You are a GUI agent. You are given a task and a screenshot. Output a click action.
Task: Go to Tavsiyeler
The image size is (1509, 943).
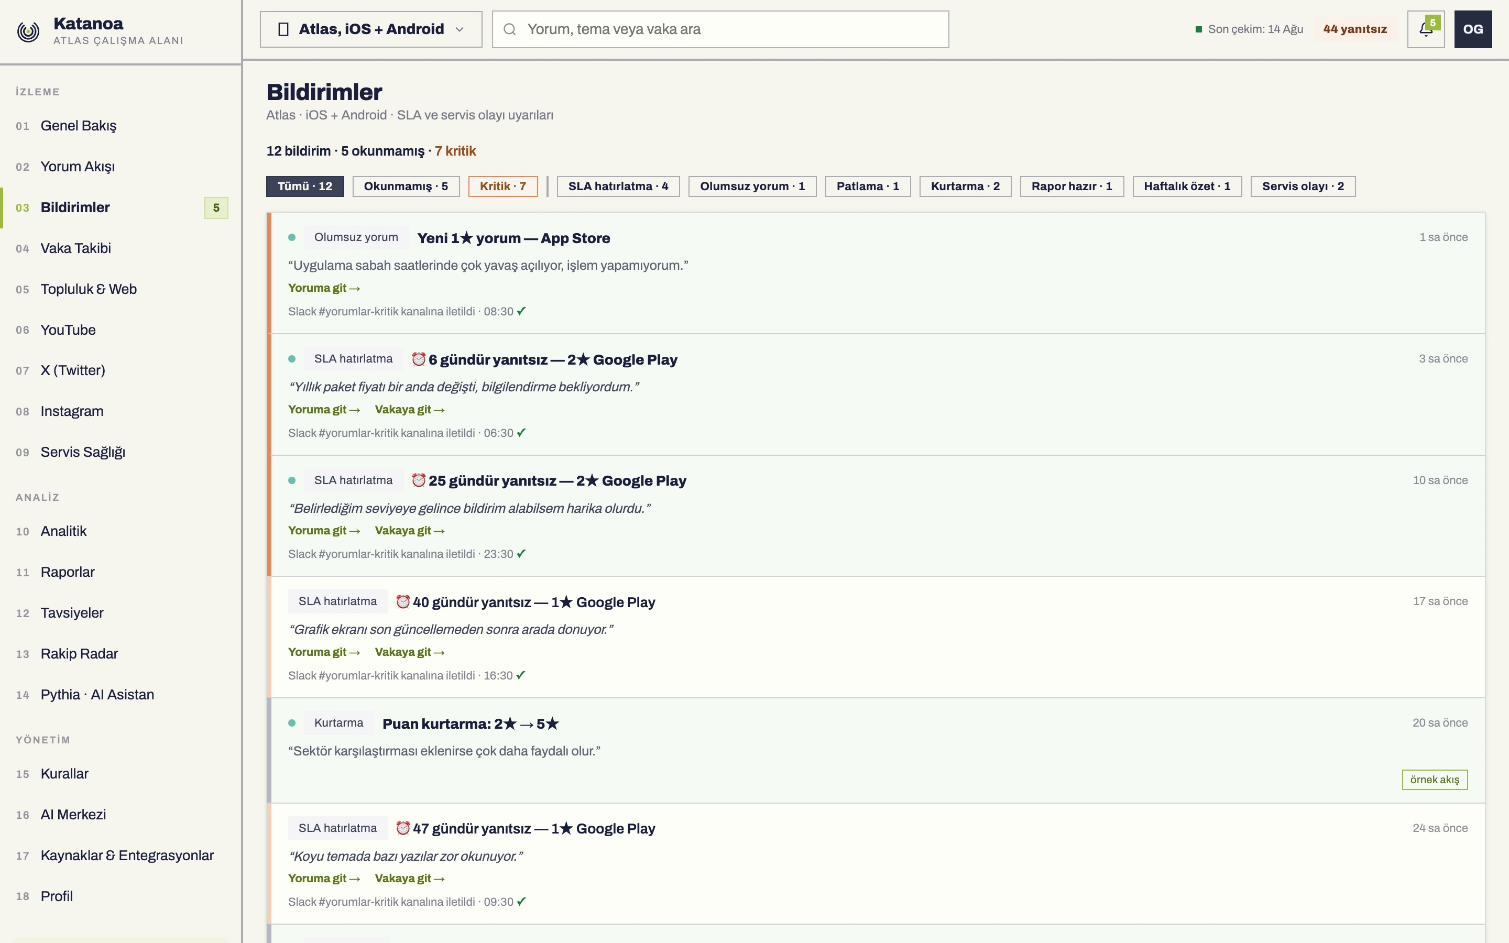[121, 613]
